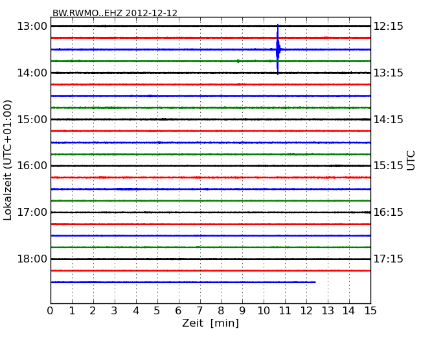Click the 3 minute tick label

115,311
